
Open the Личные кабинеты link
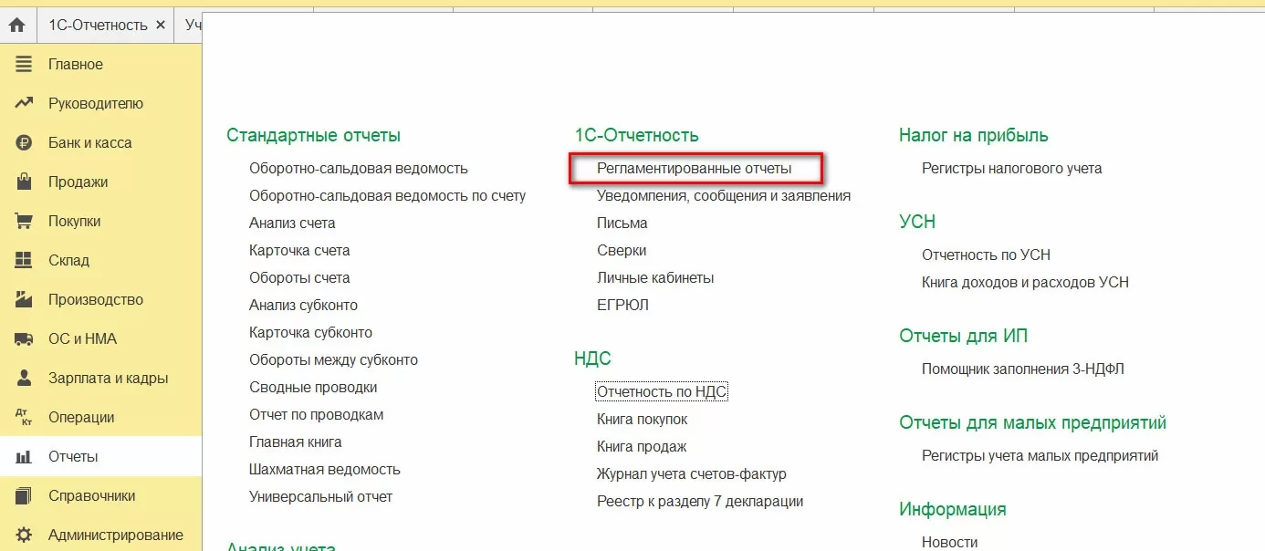click(x=655, y=278)
